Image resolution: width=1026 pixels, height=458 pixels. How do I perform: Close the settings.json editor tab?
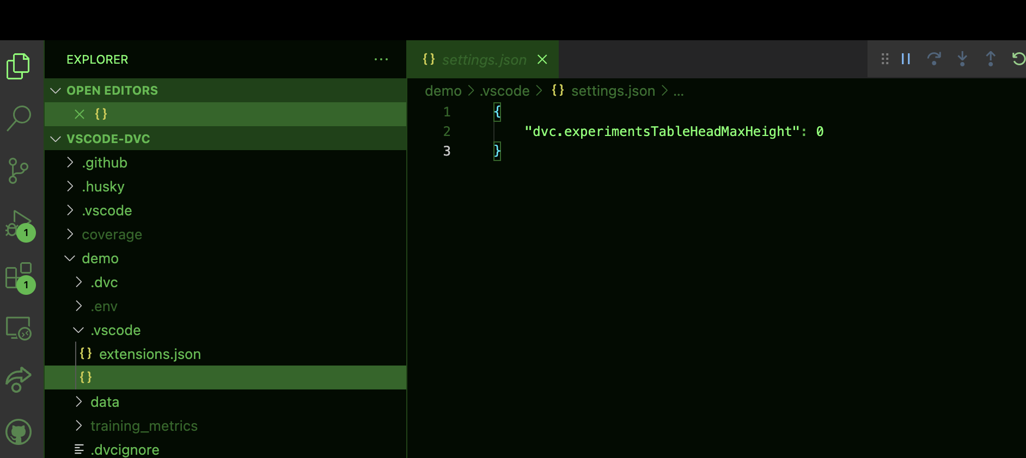tap(542, 59)
